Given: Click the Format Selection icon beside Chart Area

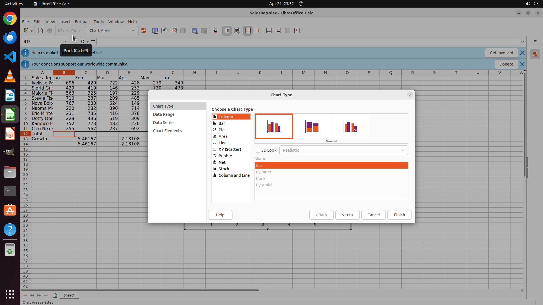Looking at the screenshot, I should (143, 30).
